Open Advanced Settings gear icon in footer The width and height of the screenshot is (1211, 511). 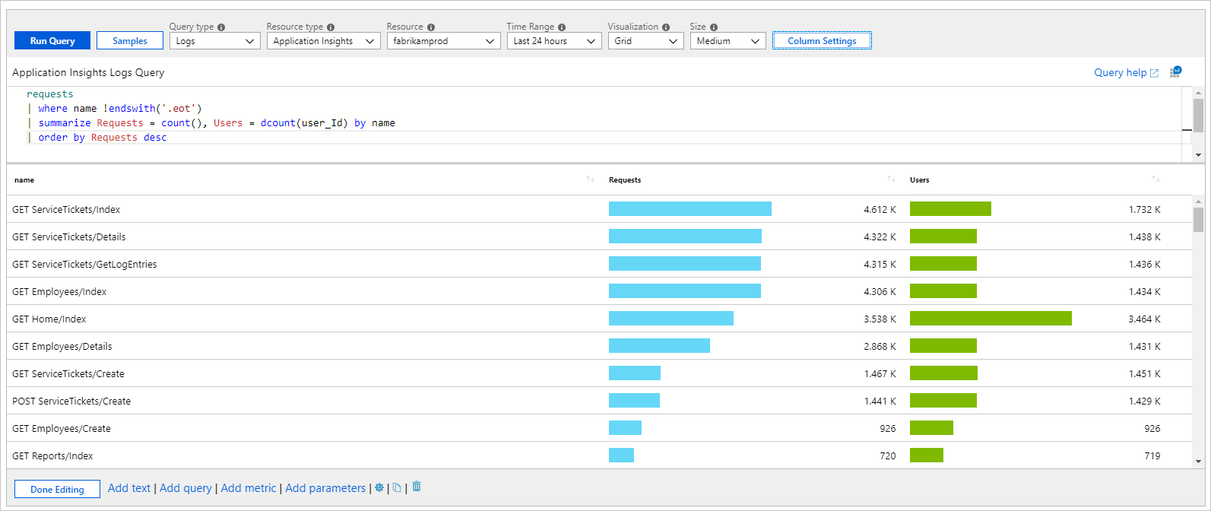pyautogui.click(x=379, y=488)
